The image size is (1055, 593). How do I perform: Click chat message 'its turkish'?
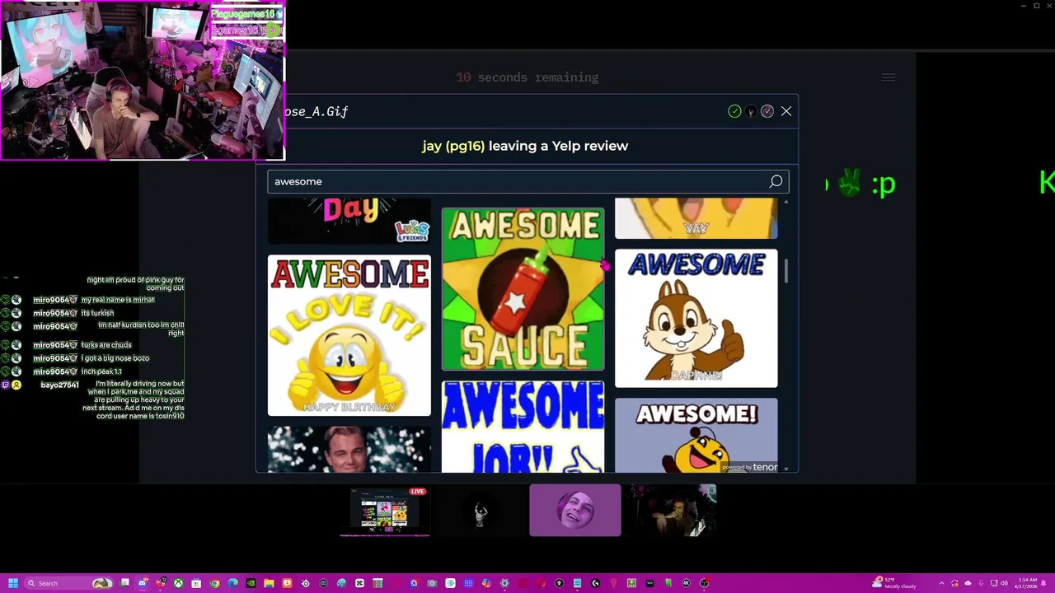[97, 313]
